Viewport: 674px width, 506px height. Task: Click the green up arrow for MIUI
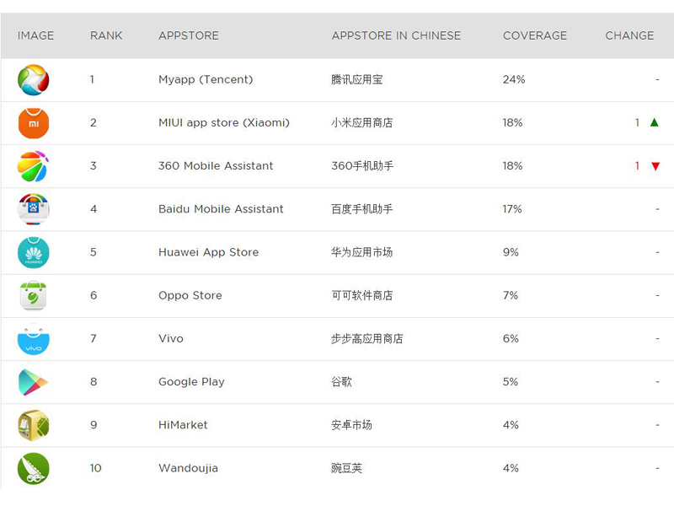[655, 122]
